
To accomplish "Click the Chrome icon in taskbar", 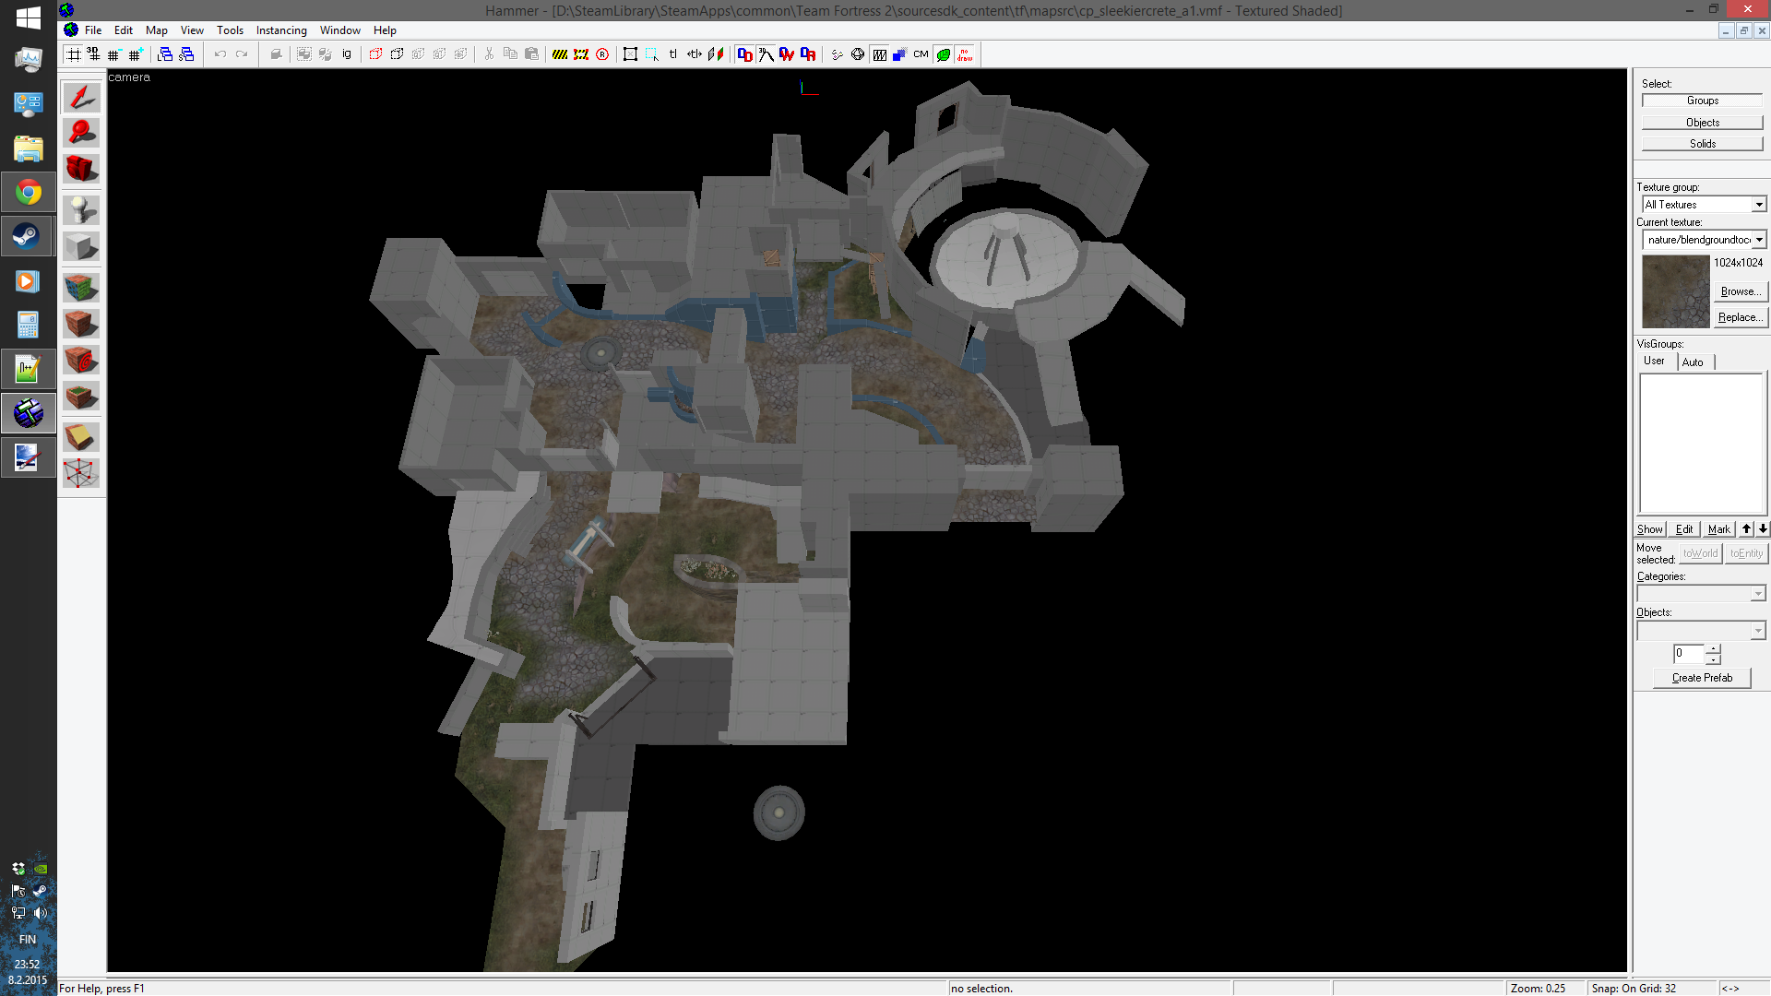I will pyautogui.click(x=28, y=193).
